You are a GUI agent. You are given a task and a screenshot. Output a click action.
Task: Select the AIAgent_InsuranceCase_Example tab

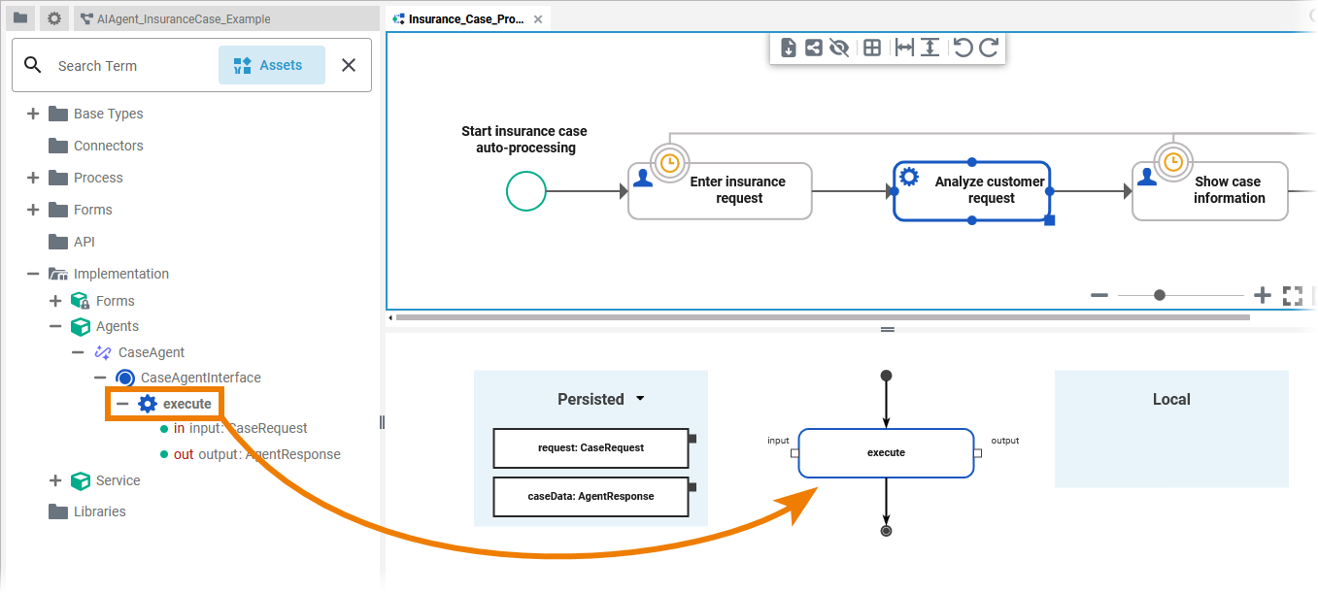pyautogui.click(x=183, y=18)
